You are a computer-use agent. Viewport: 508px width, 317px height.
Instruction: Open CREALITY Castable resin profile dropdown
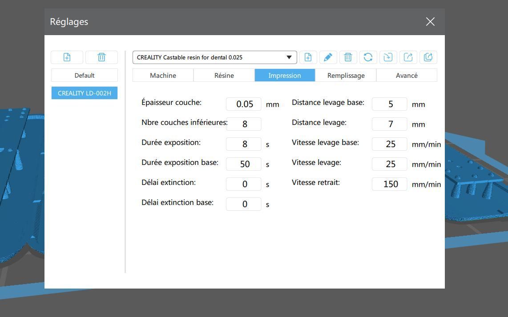click(x=214, y=57)
